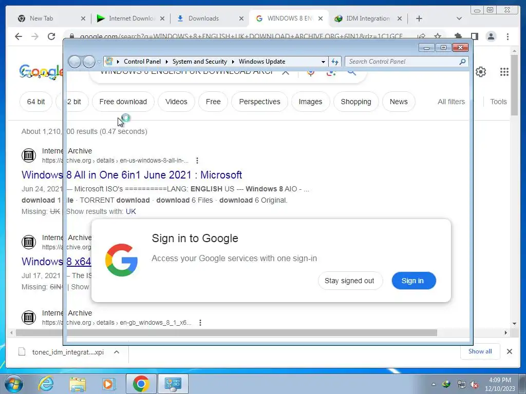
Task: Show hidden tray icons
Action: 434,385
